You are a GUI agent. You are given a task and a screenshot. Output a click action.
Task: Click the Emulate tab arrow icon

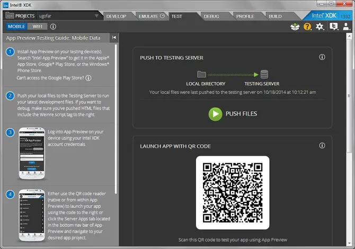tap(162, 15)
